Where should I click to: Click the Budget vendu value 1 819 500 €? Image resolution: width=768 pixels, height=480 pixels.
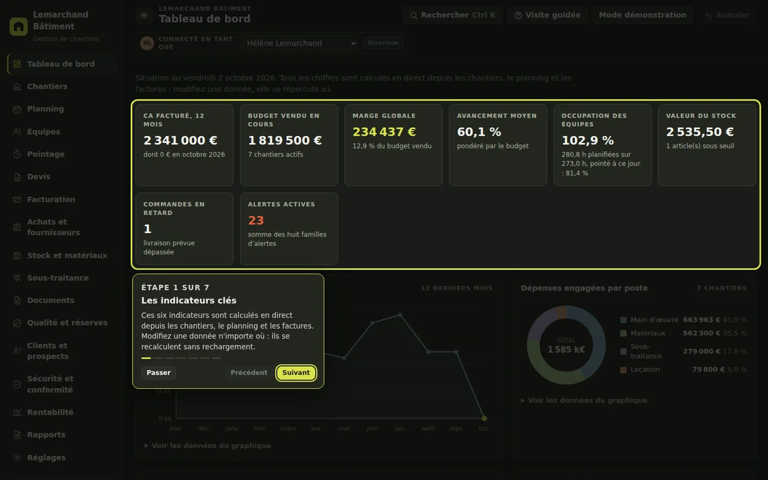285,140
